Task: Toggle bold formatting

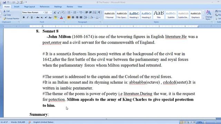Action: (24, 18)
